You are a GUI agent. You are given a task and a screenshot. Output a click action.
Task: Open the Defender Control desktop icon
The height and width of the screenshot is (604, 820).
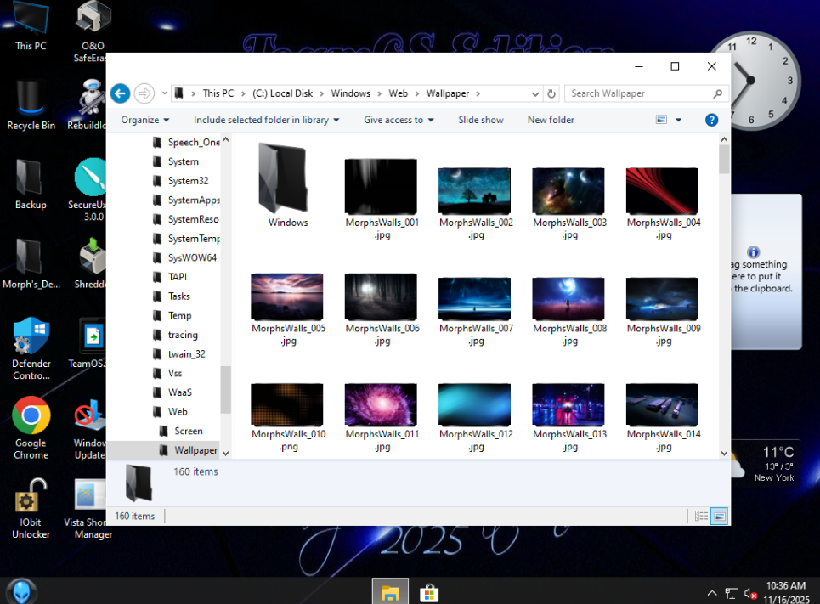tap(31, 336)
